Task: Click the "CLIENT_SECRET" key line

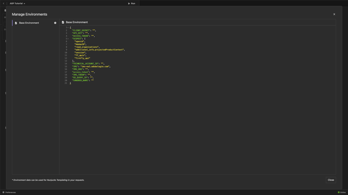Action: [x=84, y=31]
